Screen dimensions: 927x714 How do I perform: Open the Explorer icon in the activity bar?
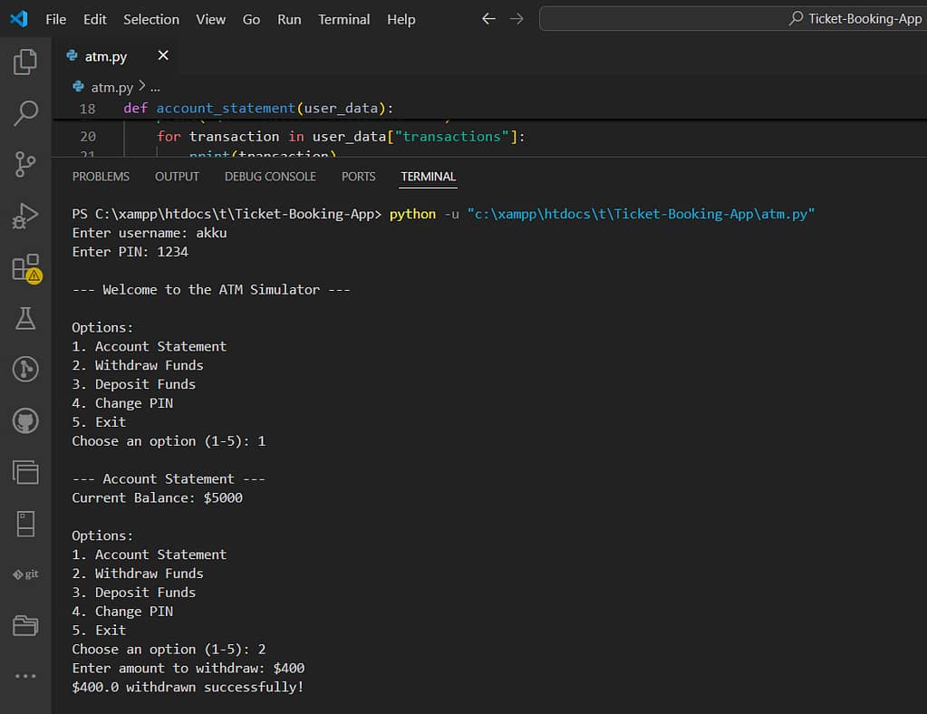click(24, 61)
